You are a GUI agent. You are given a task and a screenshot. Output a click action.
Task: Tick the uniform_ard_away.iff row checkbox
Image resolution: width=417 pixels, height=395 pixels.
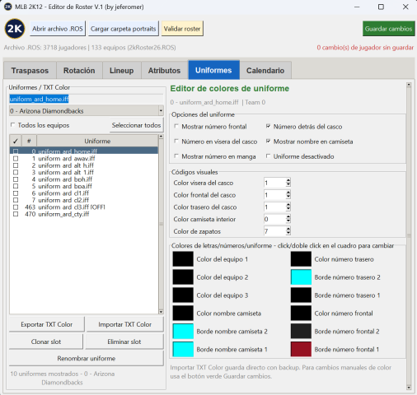click(16, 159)
